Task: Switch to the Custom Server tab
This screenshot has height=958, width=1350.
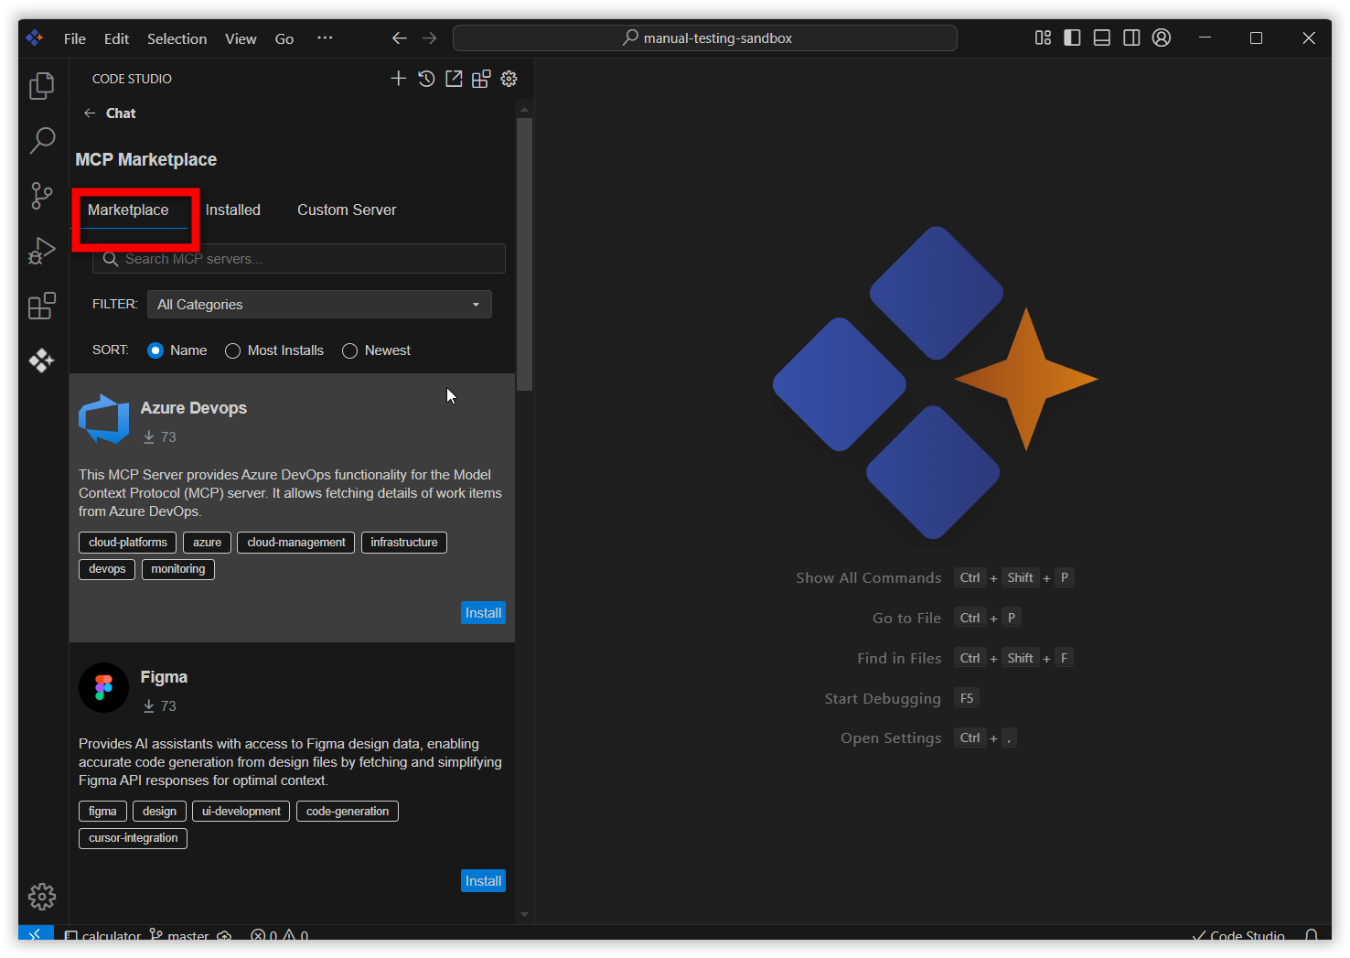Action: pyautogui.click(x=347, y=210)
